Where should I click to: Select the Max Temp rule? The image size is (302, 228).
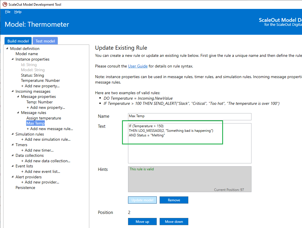coord(35,123)
